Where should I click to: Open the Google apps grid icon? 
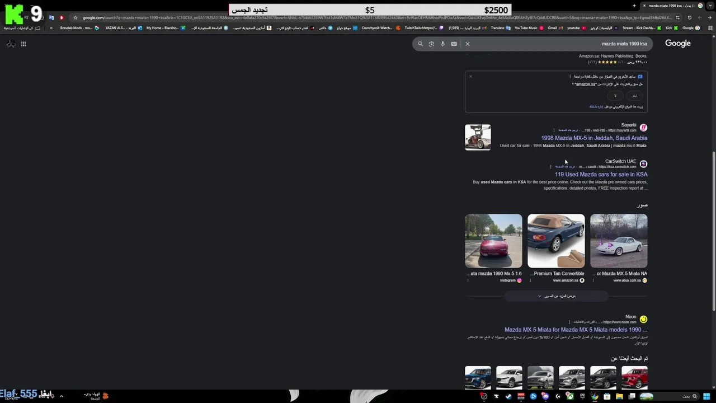[23, 44]
